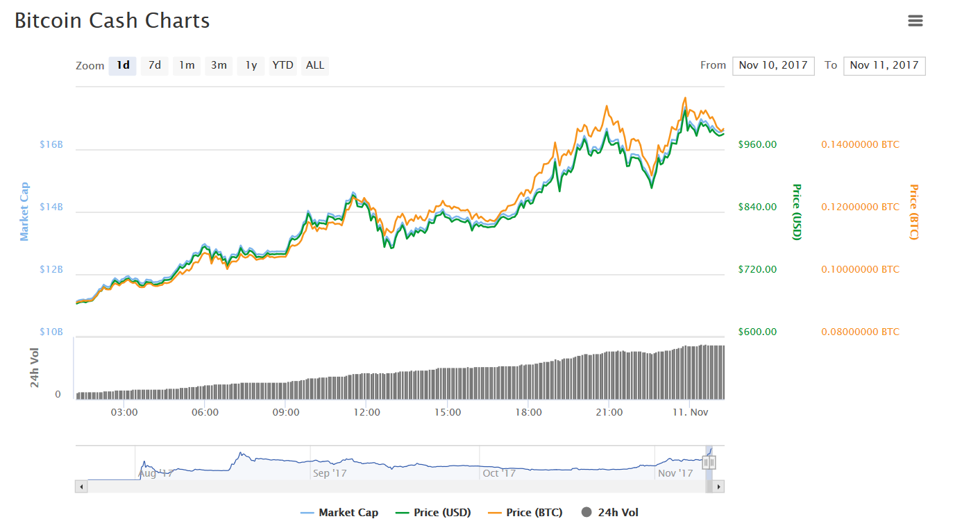Viewport: 962px width, 528px height.
Task: Click the vertical Price (USD) axis title
Action: [x=797, y=212]
